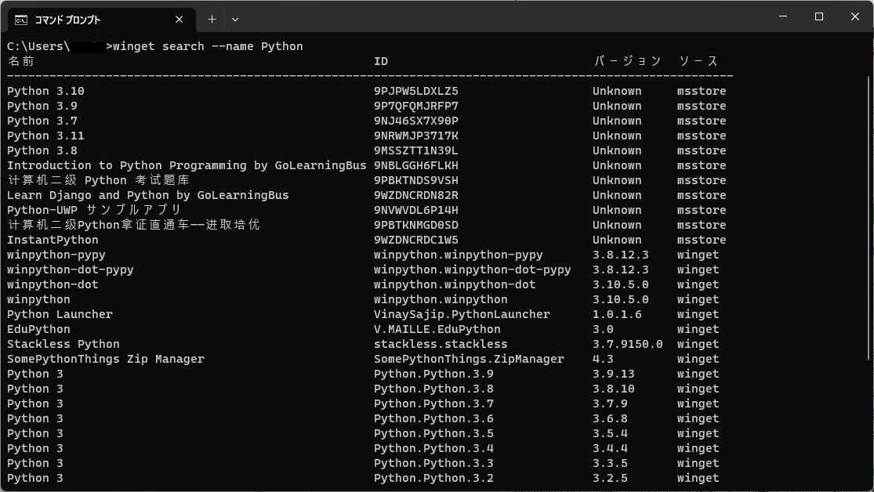Close the terminal window

(x=855, y=16)
